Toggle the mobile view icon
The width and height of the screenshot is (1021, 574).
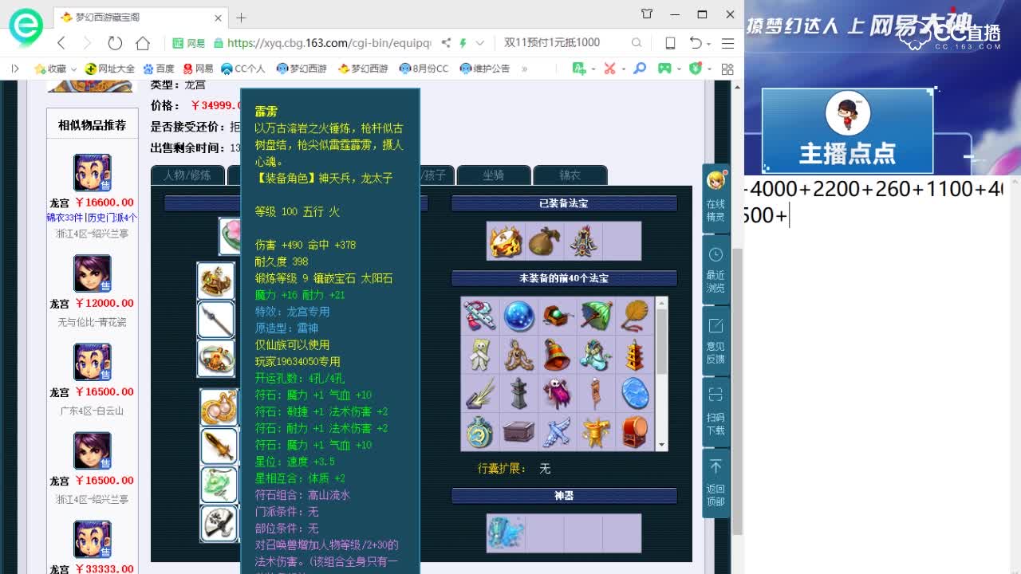[670, 43]
